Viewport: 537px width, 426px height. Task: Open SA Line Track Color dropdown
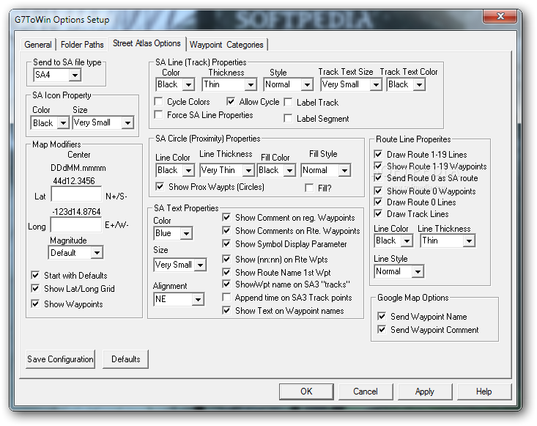pos(175,84)
